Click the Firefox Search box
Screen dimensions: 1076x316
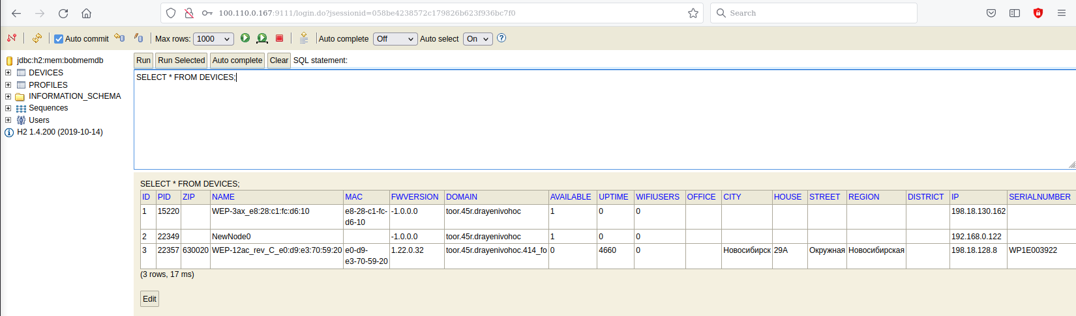coord(814,13)
